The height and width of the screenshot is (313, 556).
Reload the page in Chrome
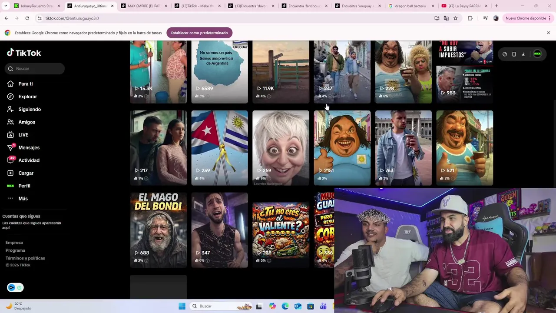click(27, 18)
